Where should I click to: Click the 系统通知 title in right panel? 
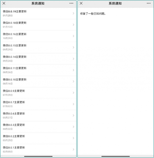click(x=115, y=3)
